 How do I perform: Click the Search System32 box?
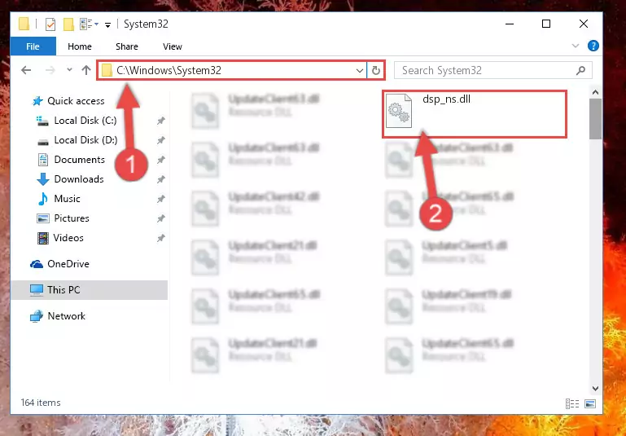tap(493, 70)
